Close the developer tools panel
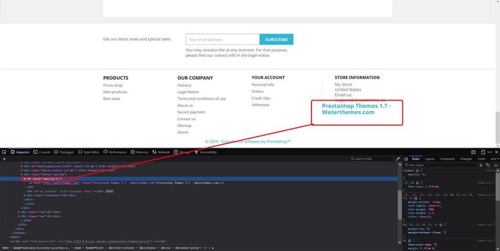The image size is (500, 251). tap(496, 152)
